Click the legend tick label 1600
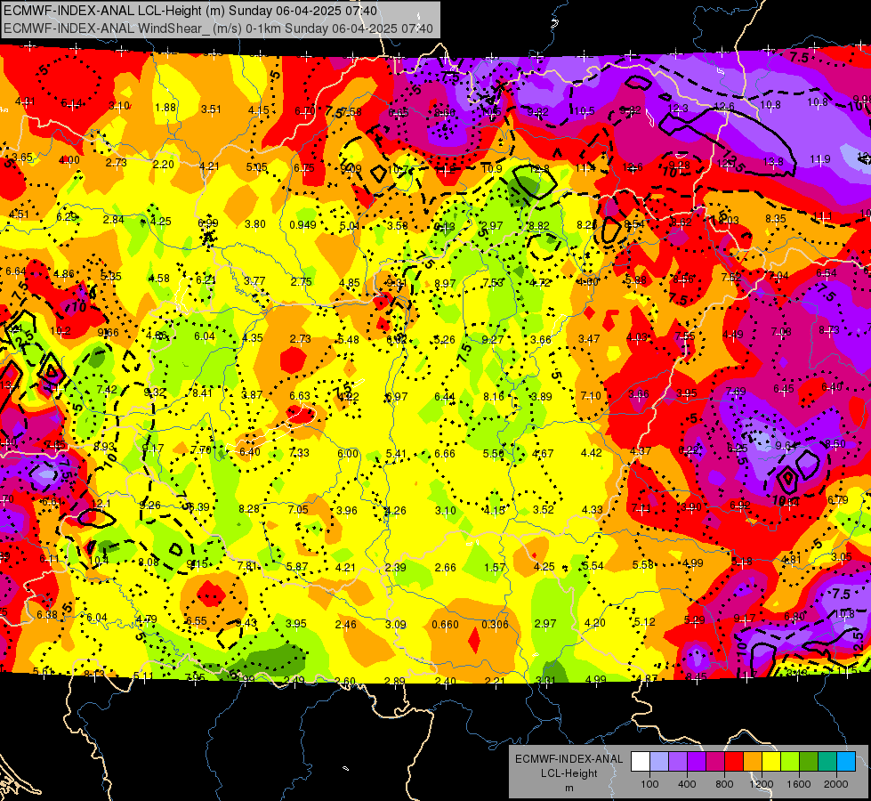The image size is (871, 801). pos(799,784)
